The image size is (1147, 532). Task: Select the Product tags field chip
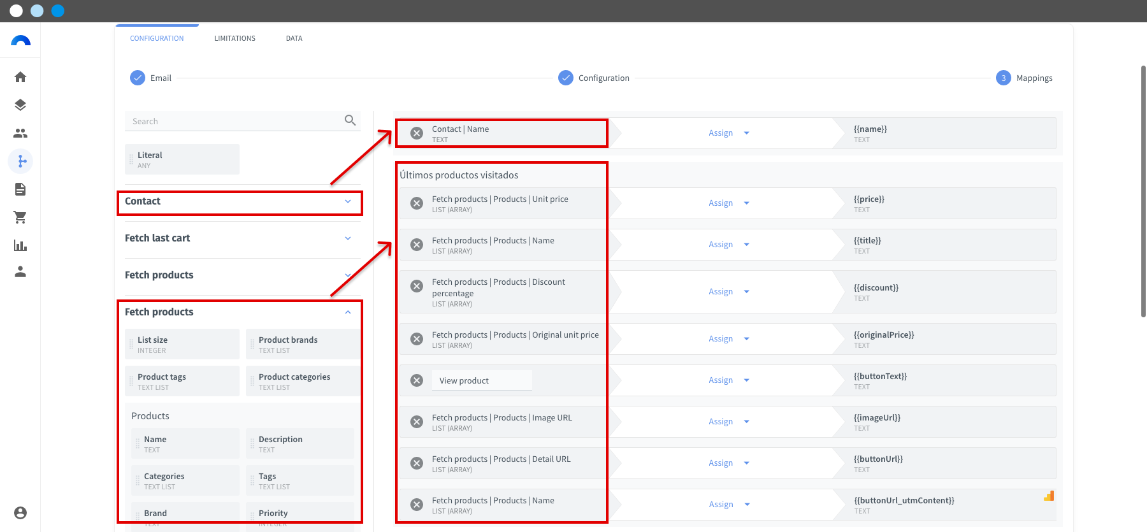coord(182,381)
